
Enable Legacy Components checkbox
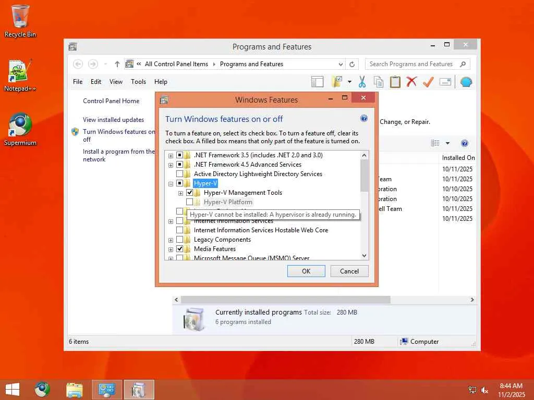[x=179, y=240]
